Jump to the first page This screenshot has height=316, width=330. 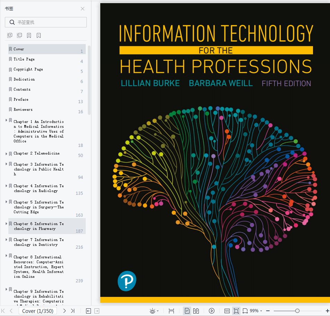(3, 311)
